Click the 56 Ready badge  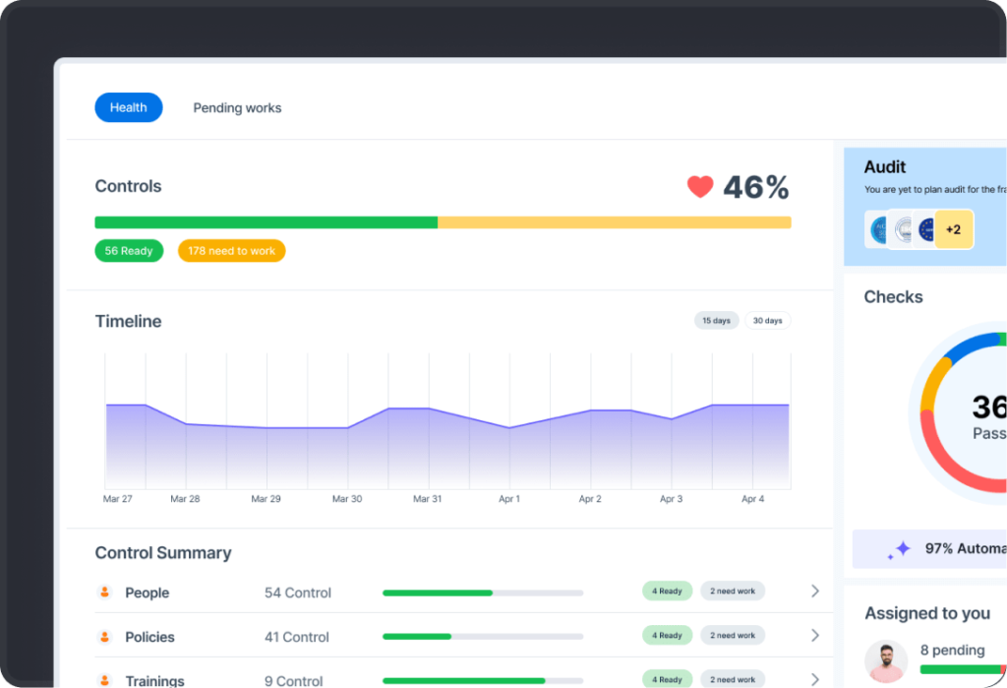(x=129, y=251)
